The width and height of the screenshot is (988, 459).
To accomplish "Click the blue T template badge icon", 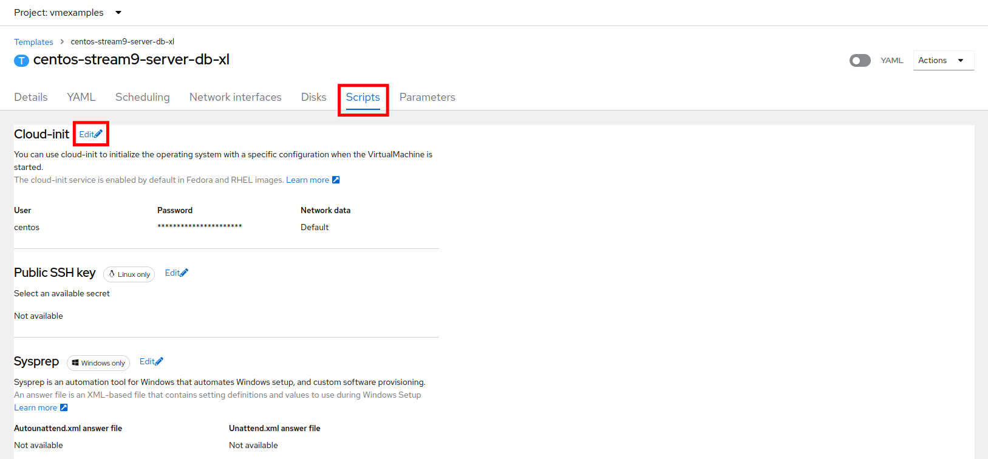I will pyautogui.click(x=21, y=61).
